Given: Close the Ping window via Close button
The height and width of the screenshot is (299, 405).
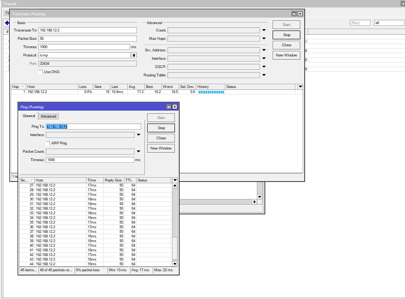Looking at the screenshot, I should coord(161,138).
